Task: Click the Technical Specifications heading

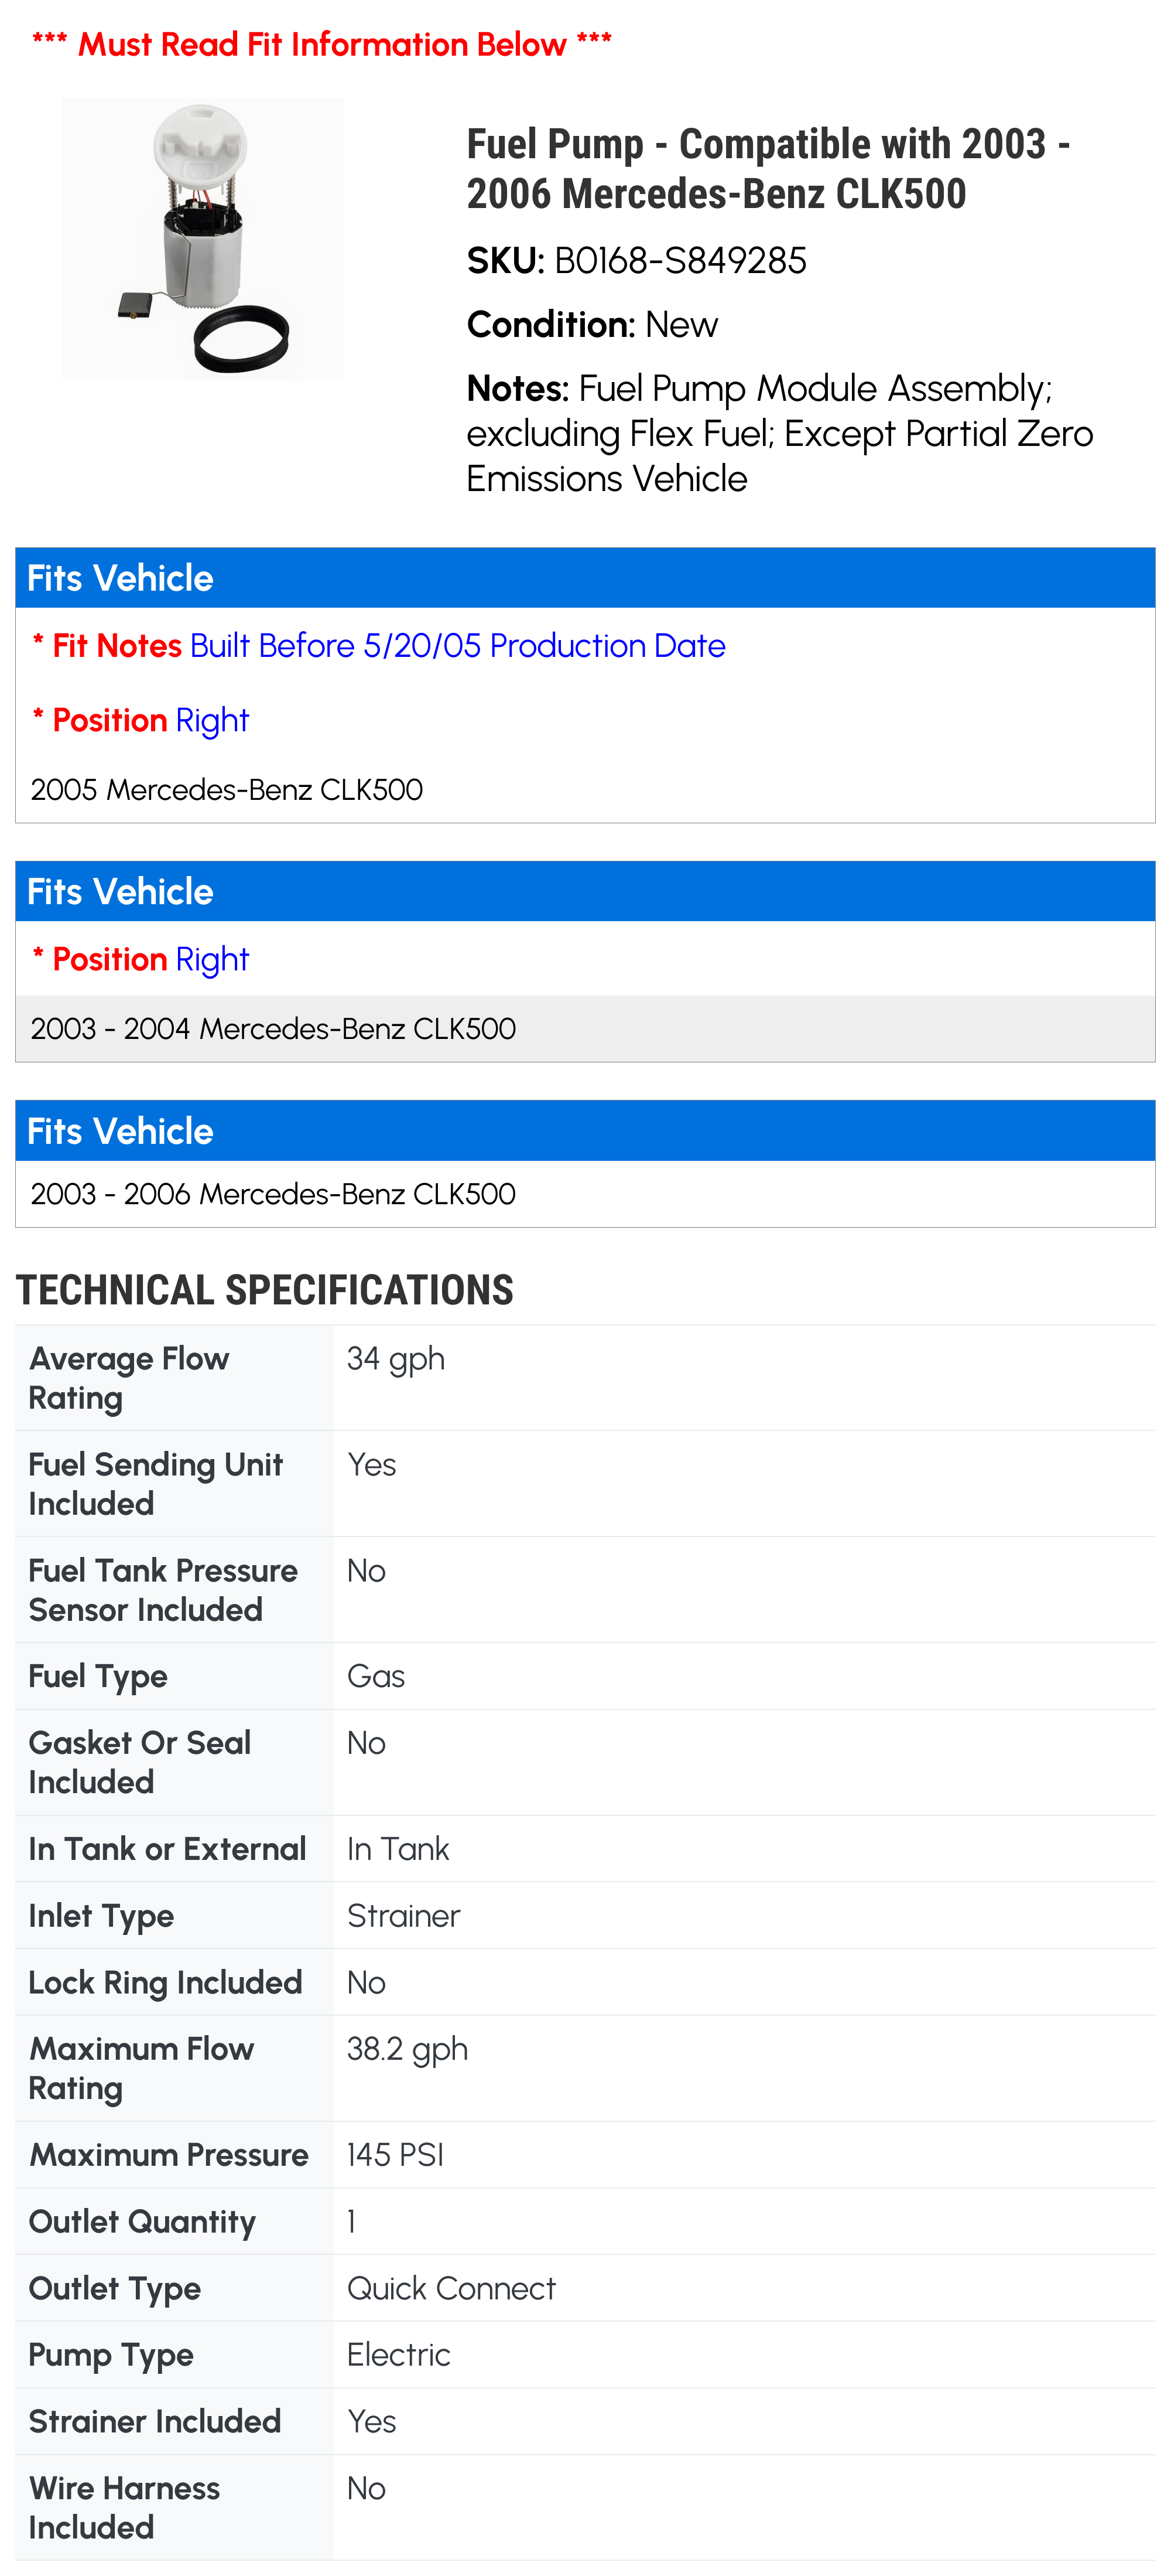Action: [265, 1290]
